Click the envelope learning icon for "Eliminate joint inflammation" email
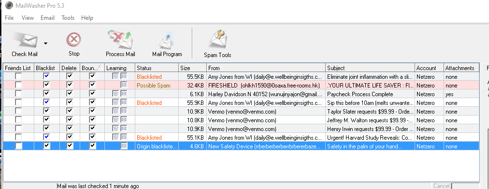 (124, 76)
